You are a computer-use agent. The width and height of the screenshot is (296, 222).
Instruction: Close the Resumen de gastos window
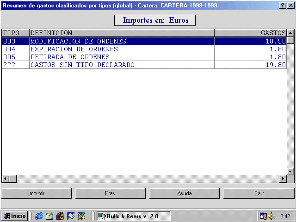pos(291,6)
